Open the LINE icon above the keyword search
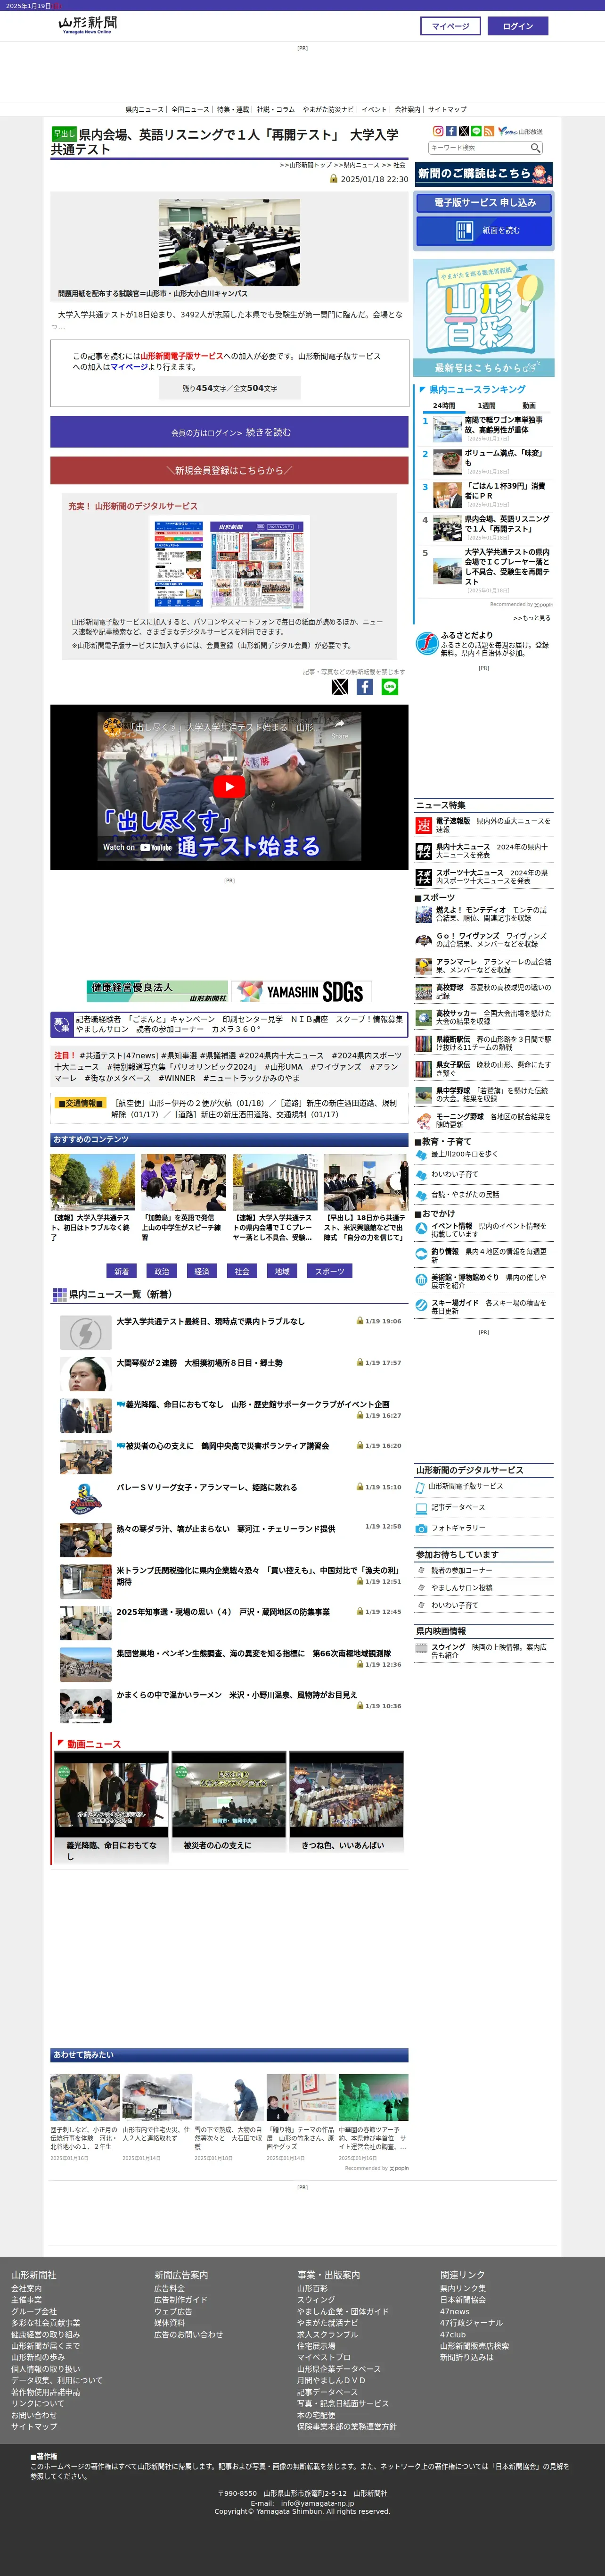The width and height of the screenshot is (605, 2576). 476,131
